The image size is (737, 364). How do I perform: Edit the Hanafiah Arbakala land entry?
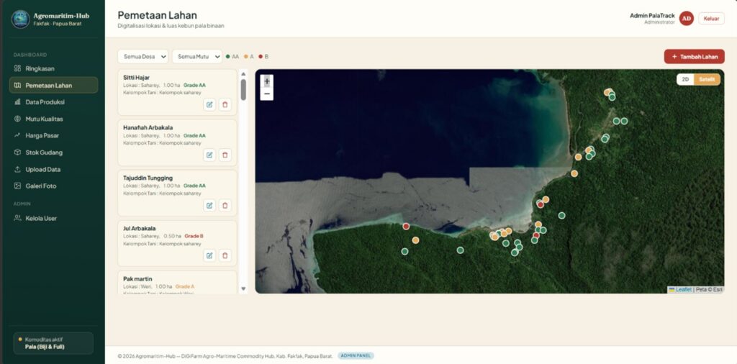coord(209,155)
